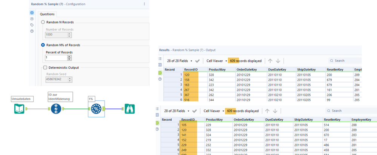Select the Record ID tool on canvas

55,109
